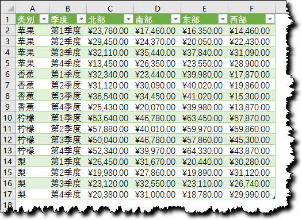Click cell ¥50,040.00

tap(110, 140)
